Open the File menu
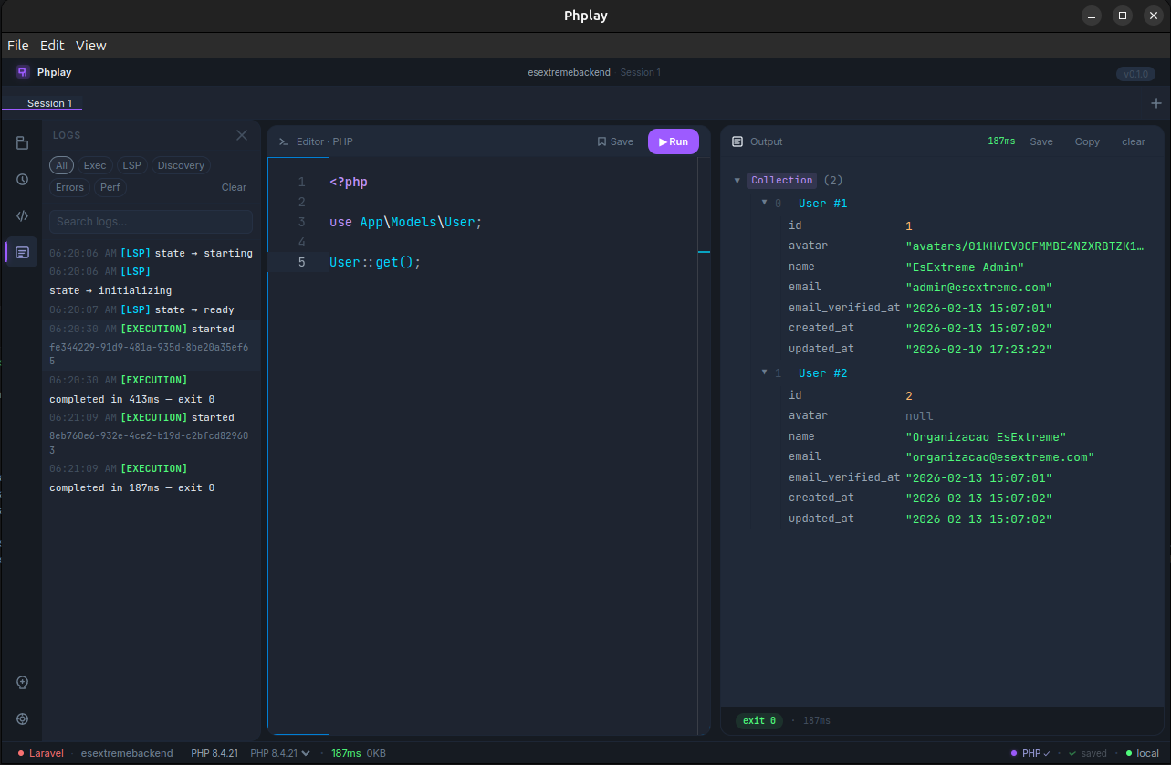 click(18, 46)
